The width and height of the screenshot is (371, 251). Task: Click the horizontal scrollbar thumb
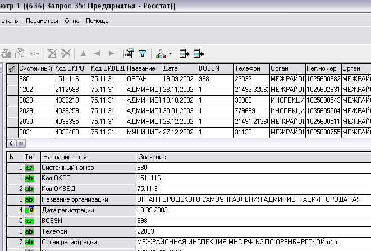click(21, 143)
